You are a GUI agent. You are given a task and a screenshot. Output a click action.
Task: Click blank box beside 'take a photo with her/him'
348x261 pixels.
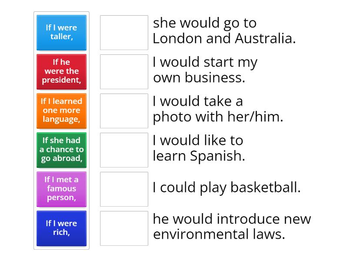pos(124,111)
